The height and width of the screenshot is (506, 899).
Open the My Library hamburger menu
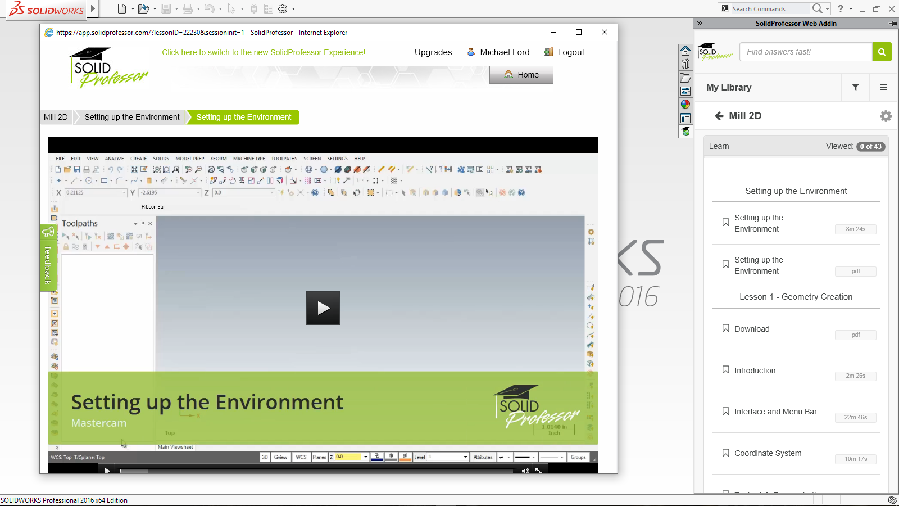[883, 87]
